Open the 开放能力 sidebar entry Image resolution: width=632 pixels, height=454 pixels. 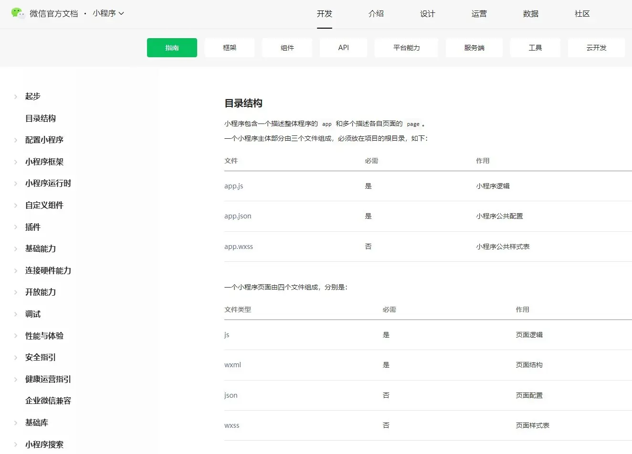tap(41, 292)
